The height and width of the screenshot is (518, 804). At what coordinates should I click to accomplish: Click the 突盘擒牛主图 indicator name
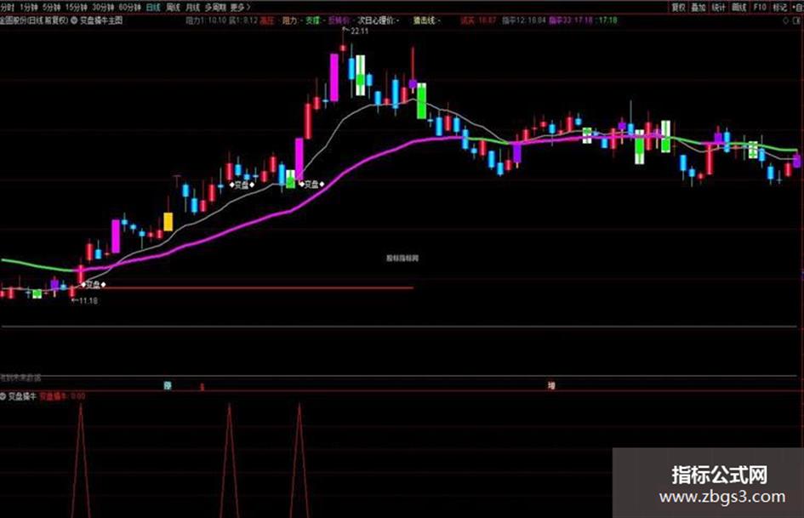point(101,20)
